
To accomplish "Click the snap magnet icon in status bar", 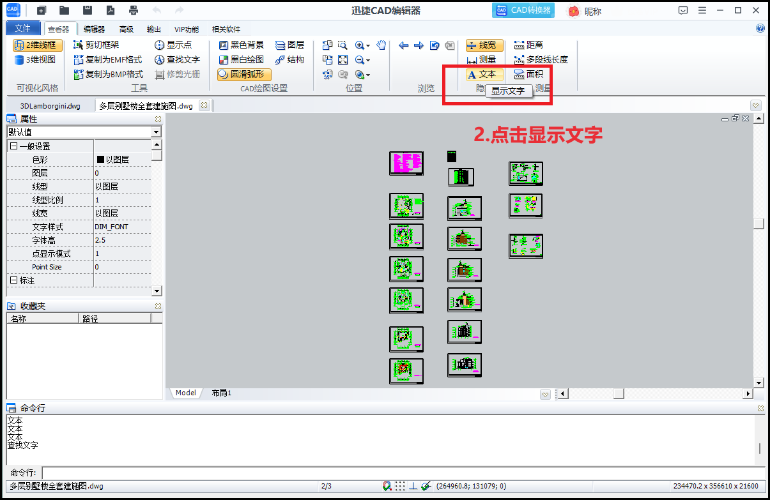I will (387, 486).
